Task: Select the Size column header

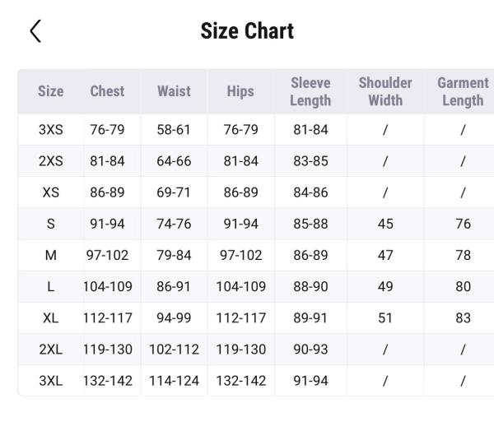Action: tap(50, 91)
